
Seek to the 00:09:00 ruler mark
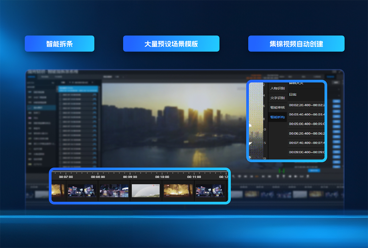pos(130,177)
